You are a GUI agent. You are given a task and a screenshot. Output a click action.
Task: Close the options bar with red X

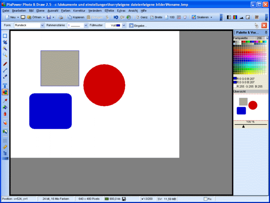264,26
